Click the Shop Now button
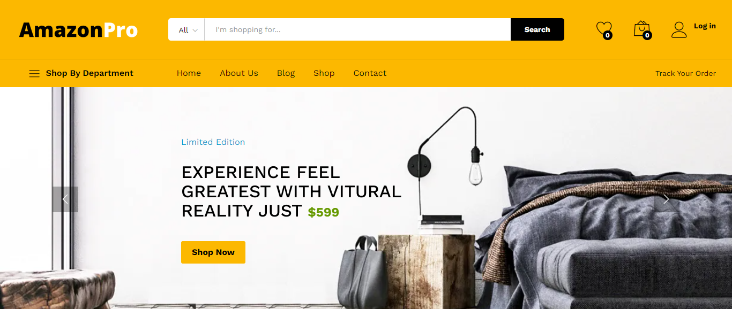 point(213,252)
